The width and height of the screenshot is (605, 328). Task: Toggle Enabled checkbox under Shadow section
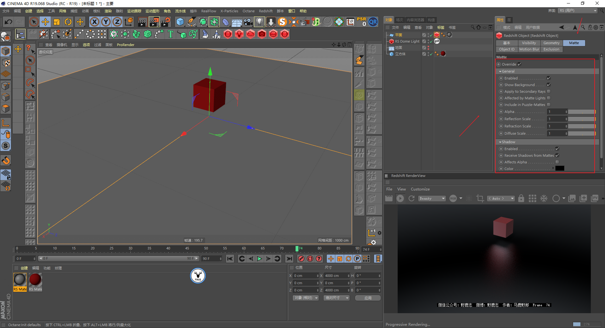click(x=557, y=149)
